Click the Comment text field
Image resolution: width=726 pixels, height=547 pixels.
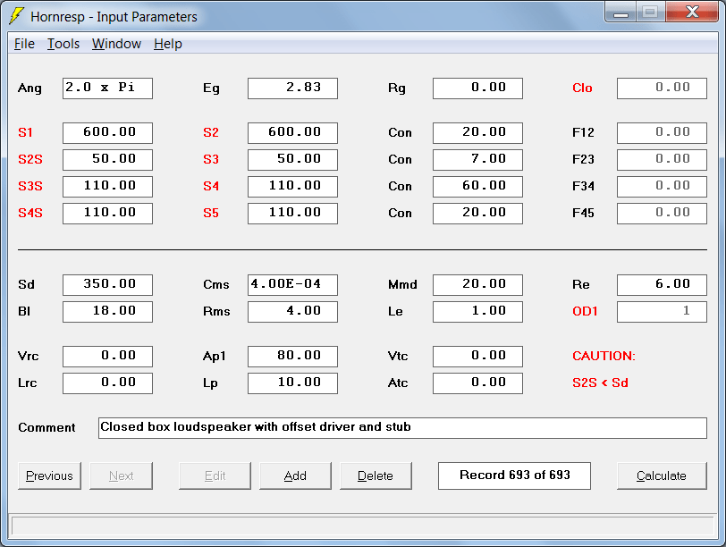coord(403,428)
